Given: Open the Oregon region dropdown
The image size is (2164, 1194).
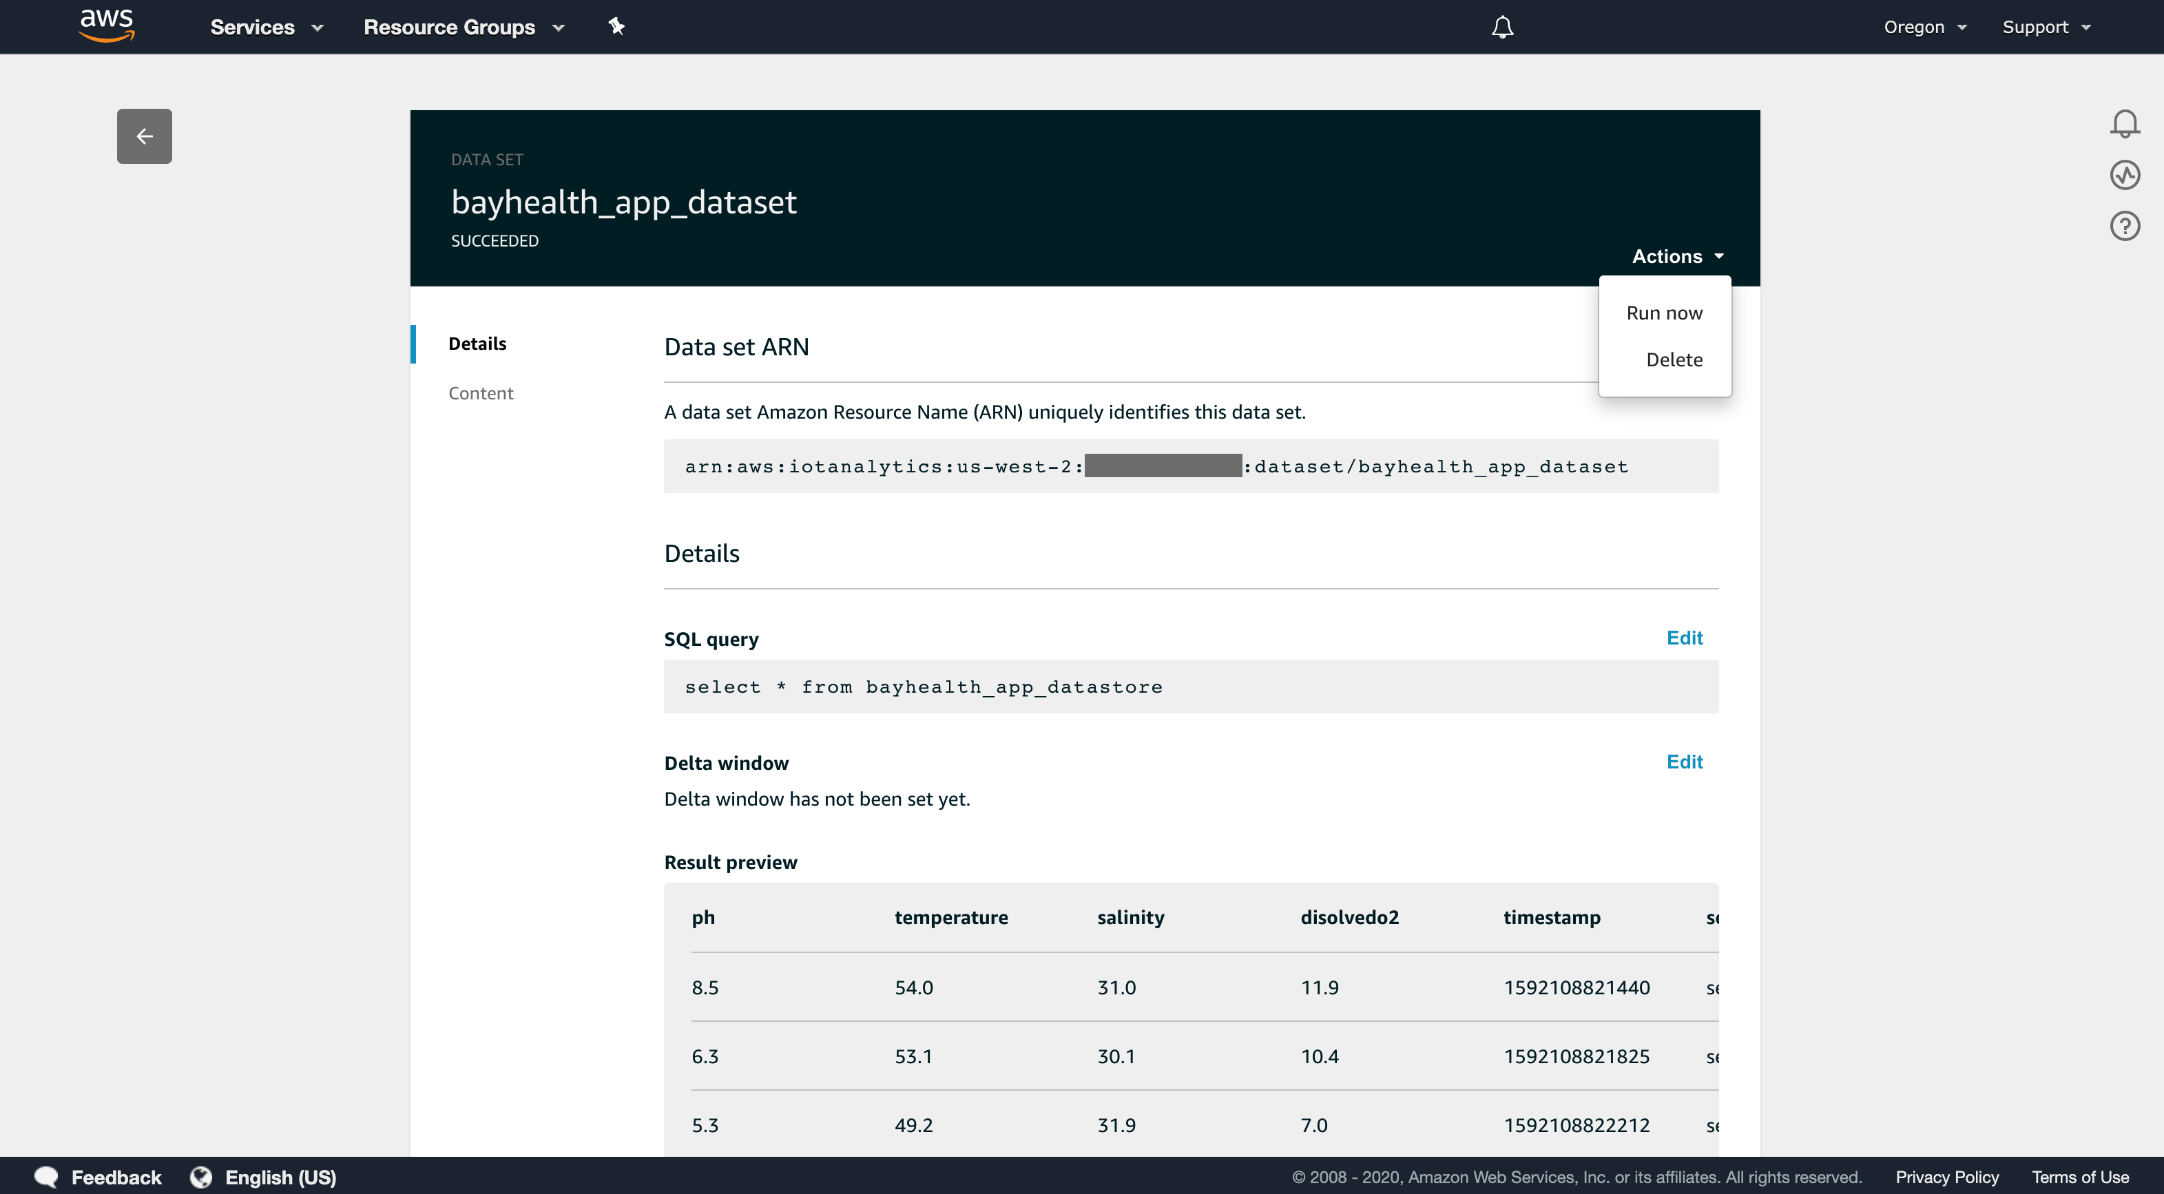Looking at the screenshot, I should point(1924,27).
